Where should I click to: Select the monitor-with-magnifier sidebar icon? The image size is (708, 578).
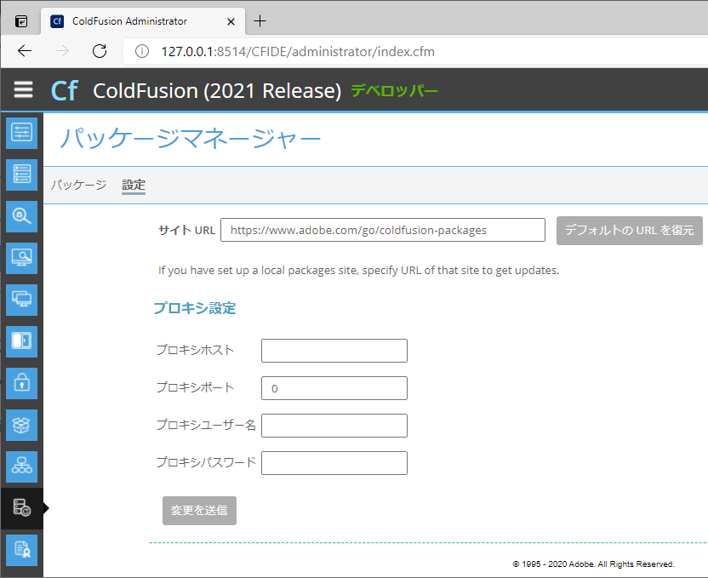[21, 258]
